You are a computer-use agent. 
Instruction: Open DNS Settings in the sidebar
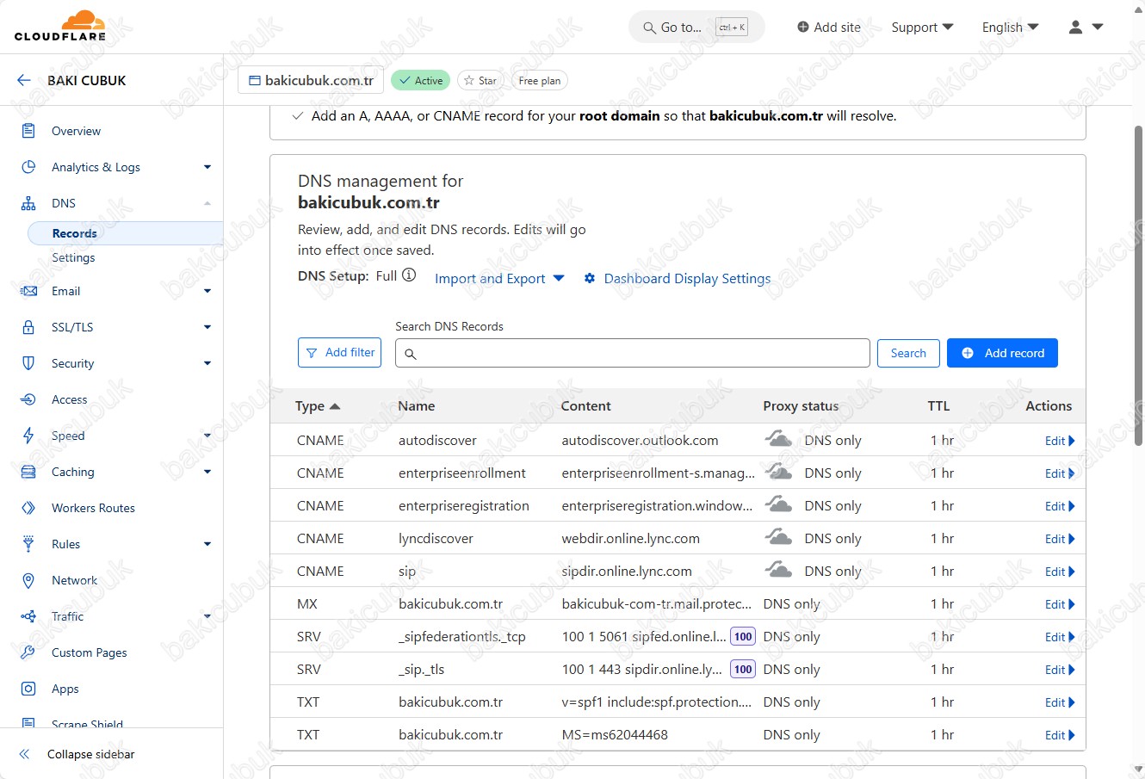click(x=73, y=257)
